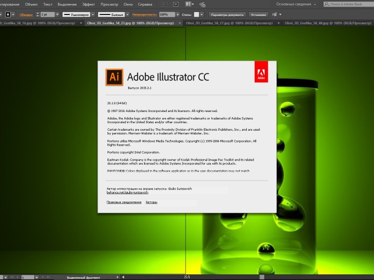Go to the next artboard button
This screenshot has height=280, width=374.
(x=43, y=277)
